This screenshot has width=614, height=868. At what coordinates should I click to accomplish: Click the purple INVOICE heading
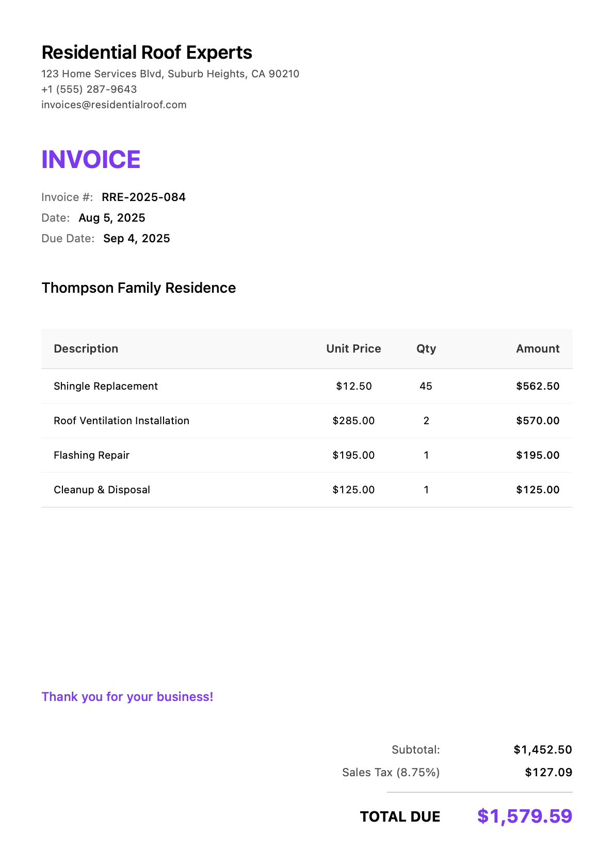(91, 159)
